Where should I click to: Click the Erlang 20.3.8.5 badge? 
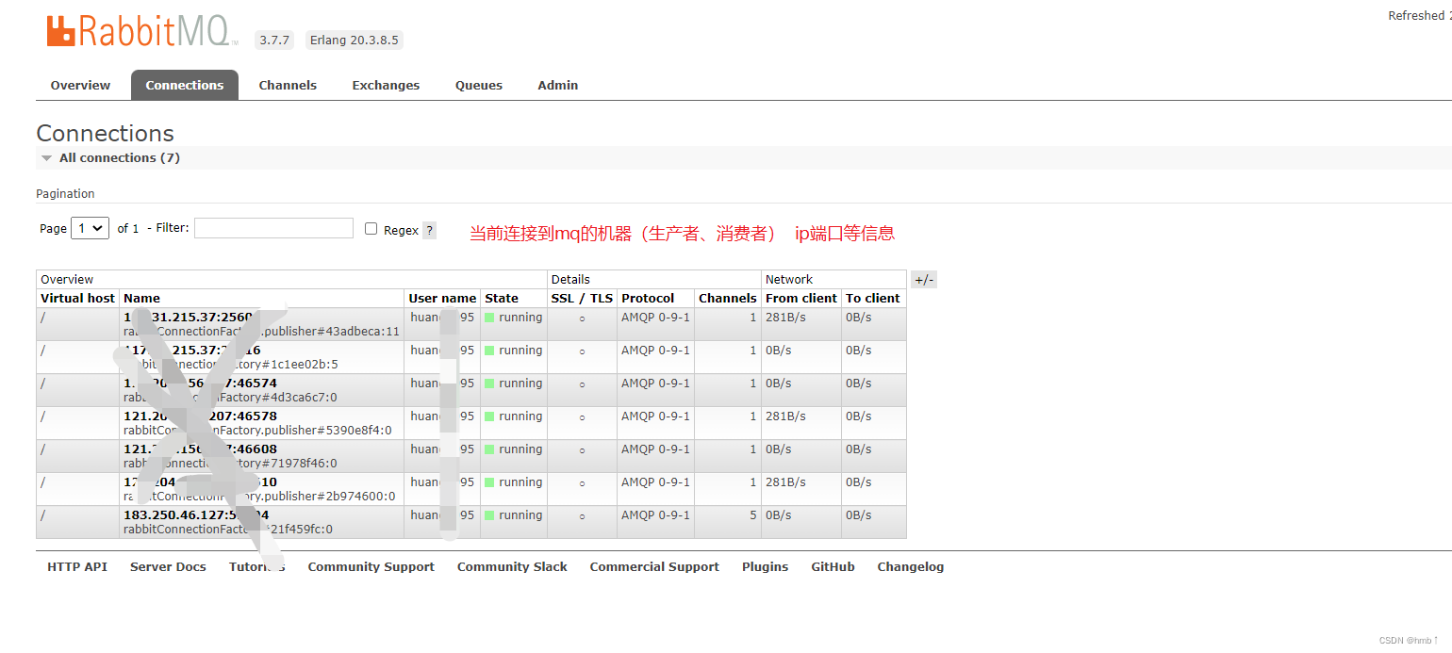(355, 40)
